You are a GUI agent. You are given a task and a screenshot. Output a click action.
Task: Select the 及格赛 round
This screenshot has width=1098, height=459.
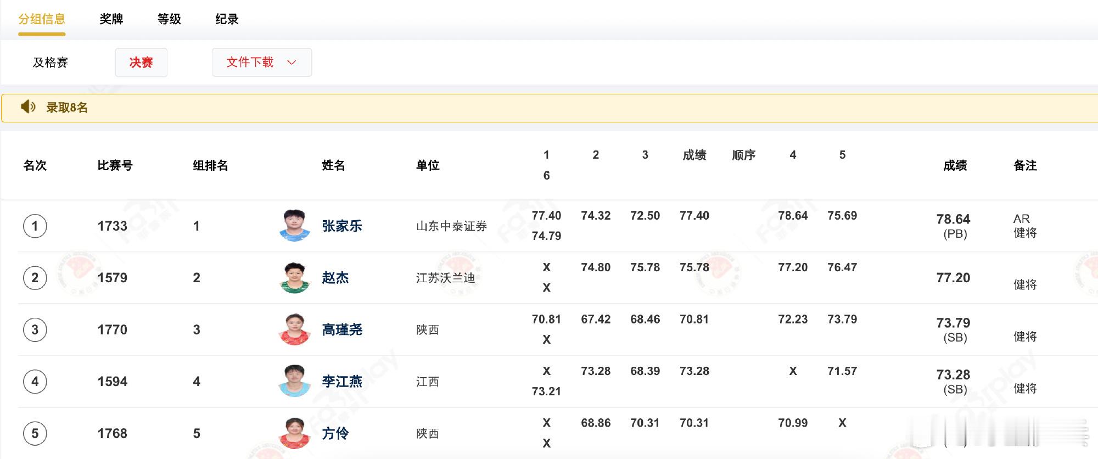click(51, 63)
